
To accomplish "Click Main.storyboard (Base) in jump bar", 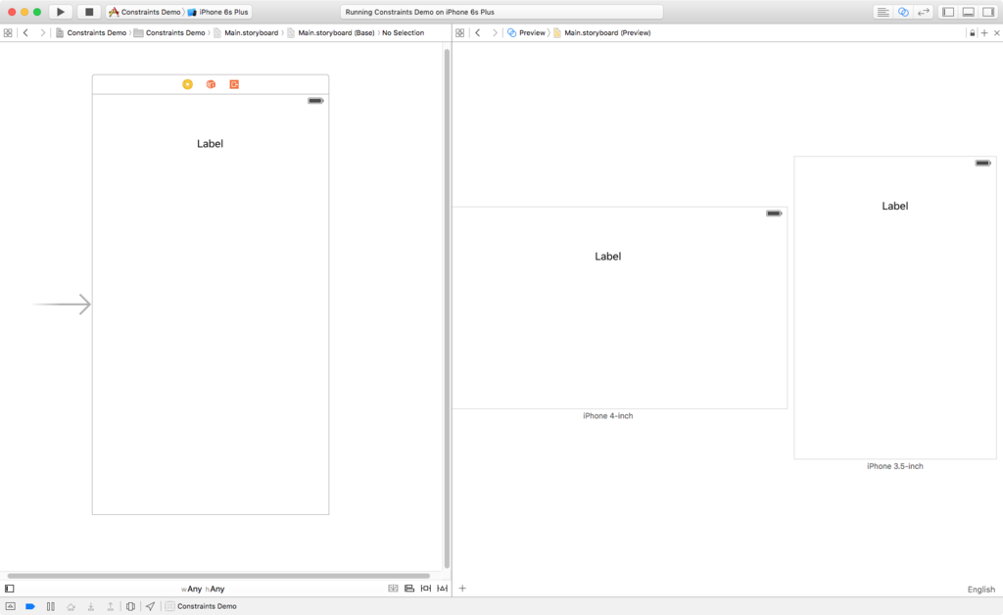I will point(331,32).
